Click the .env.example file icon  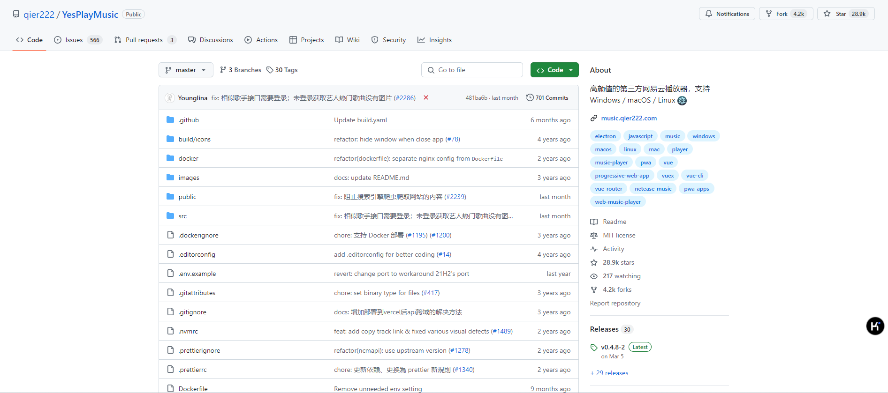pyautogui.click(x=170, y=273)
